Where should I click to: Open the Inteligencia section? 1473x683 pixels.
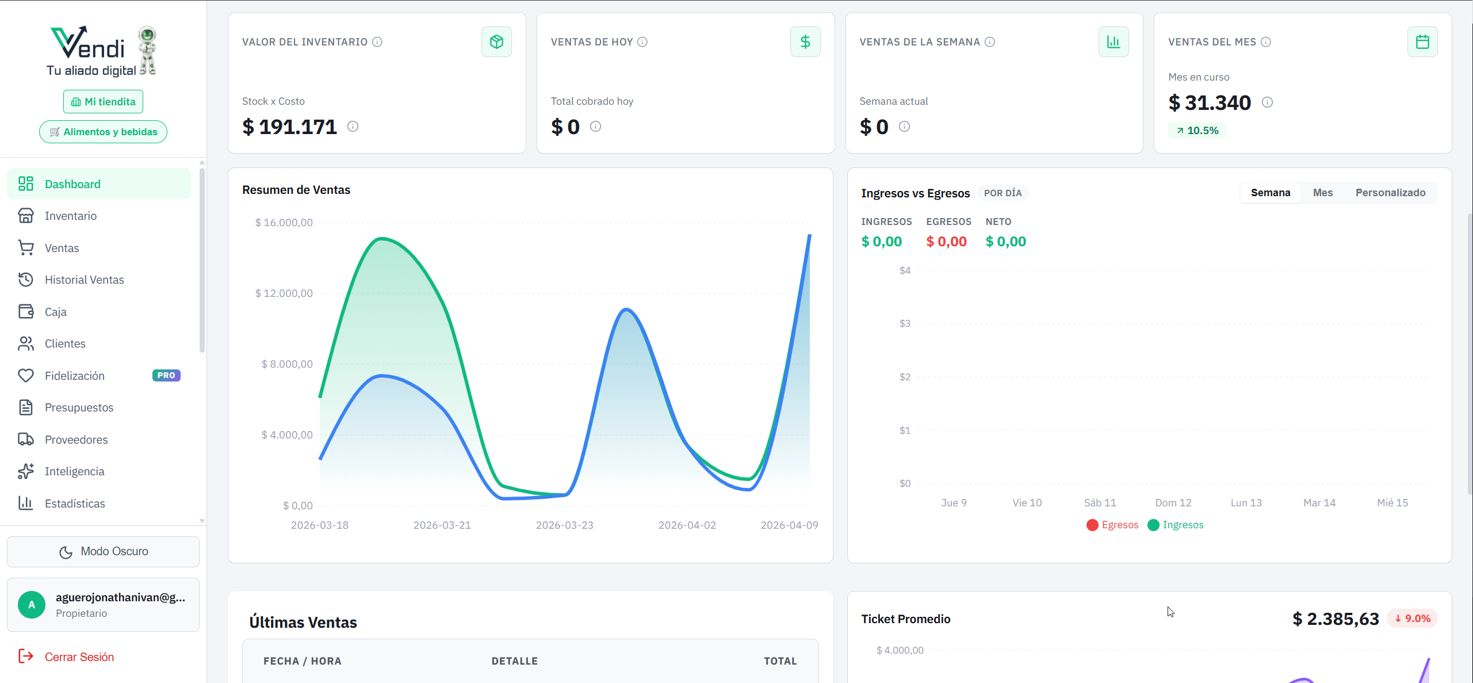pos(74,471)
